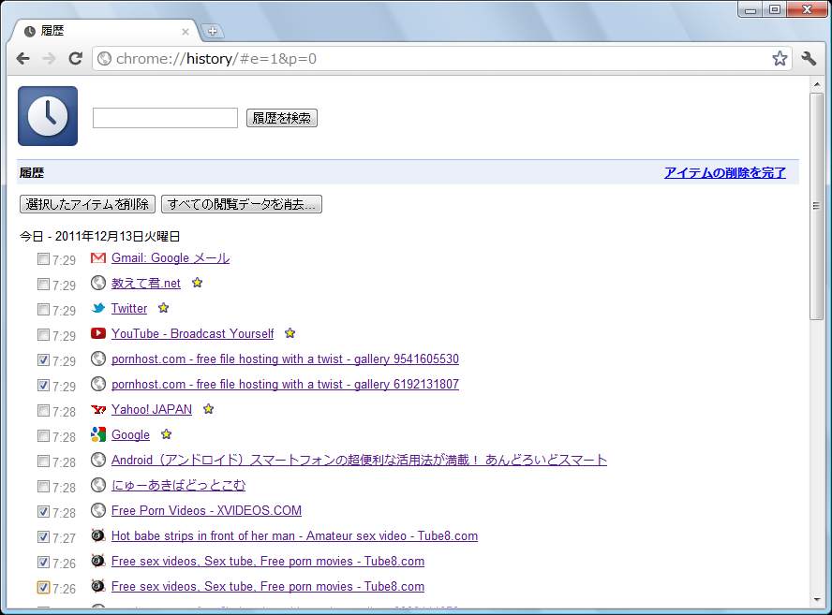Click the 履歴を検索 button
The height and width of the screenshot is (615, 832).
[x=282, y=118]
